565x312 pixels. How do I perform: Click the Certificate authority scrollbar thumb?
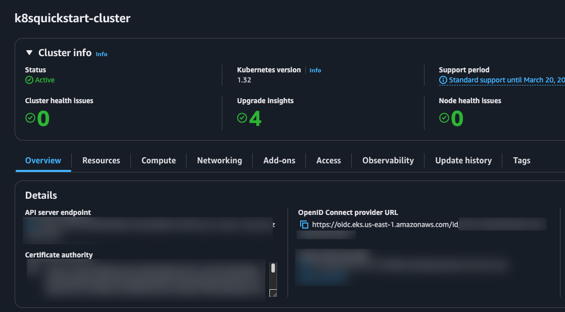[x=273, y=268]
